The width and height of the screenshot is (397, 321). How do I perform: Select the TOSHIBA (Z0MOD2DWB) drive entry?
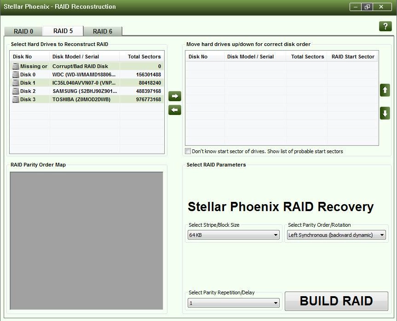81,99
